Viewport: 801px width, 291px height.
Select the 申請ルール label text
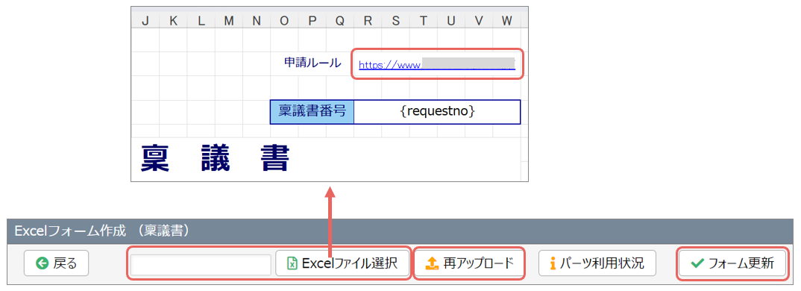[x=312, y=63]
